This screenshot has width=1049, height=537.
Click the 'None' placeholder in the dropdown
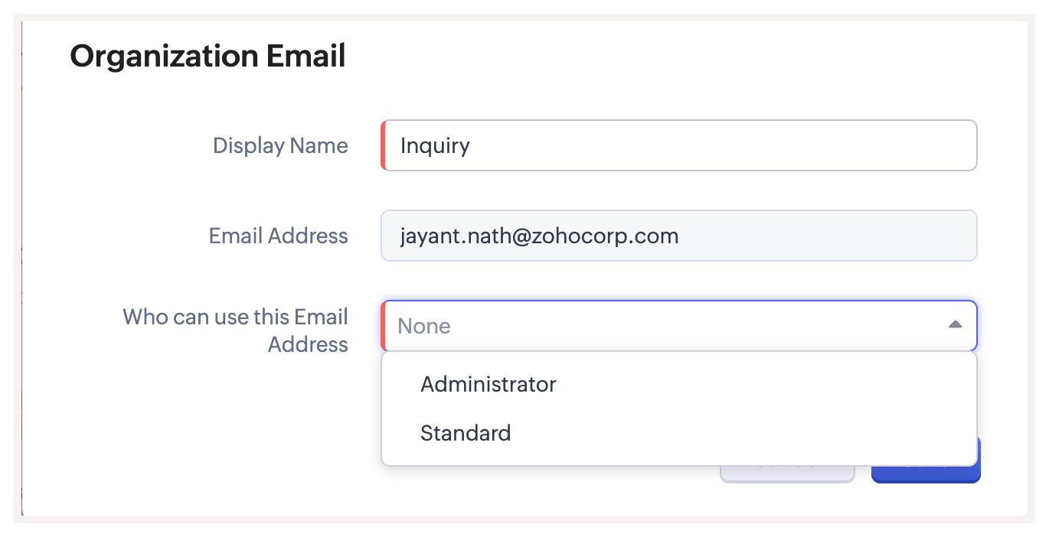tap(424, 326)
